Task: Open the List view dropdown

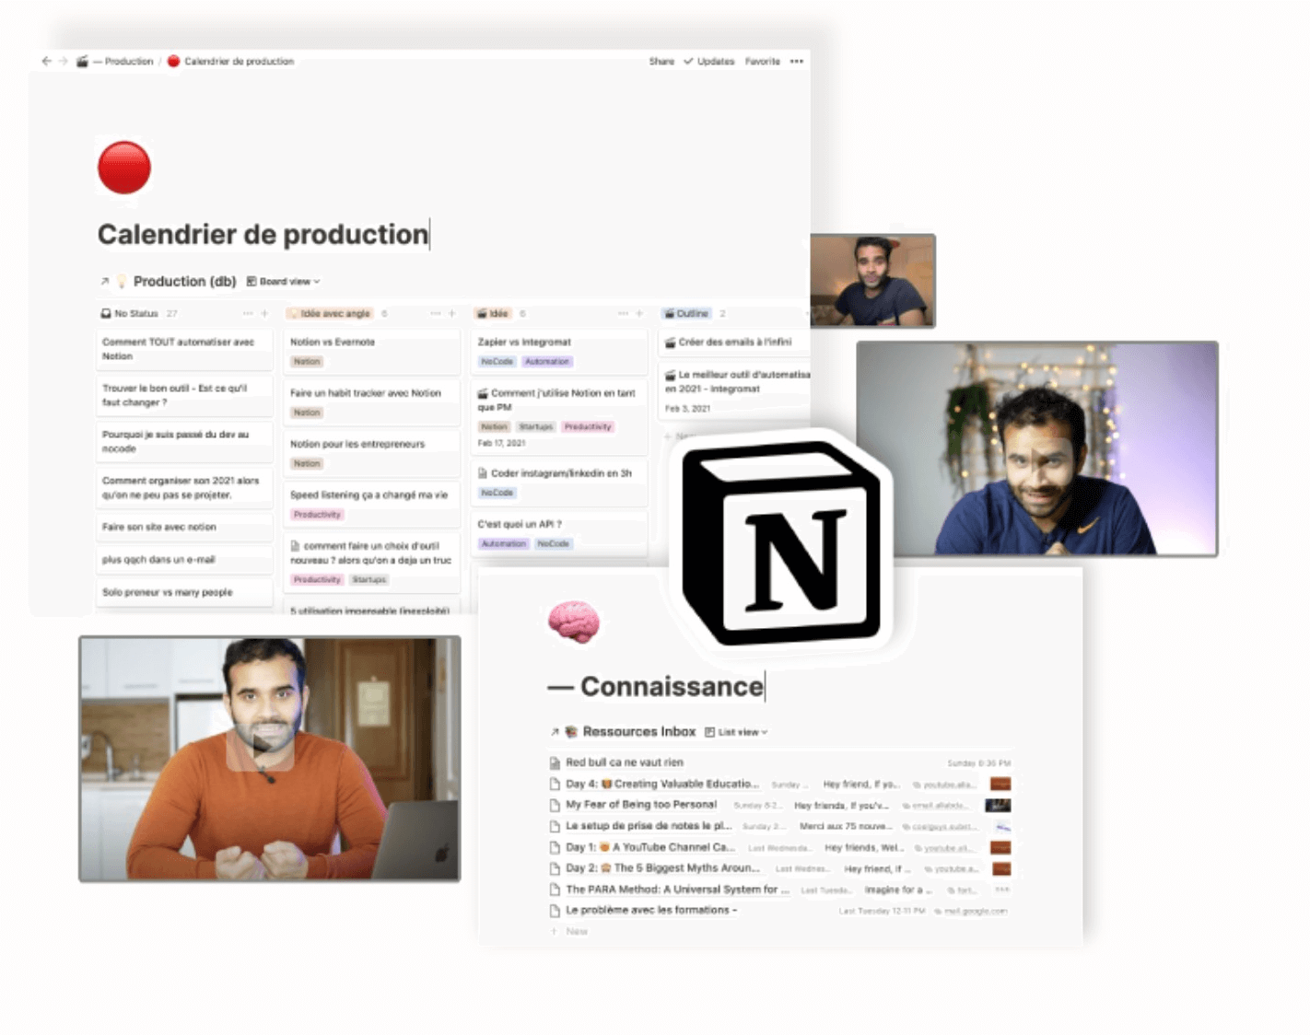Action: 737,732
